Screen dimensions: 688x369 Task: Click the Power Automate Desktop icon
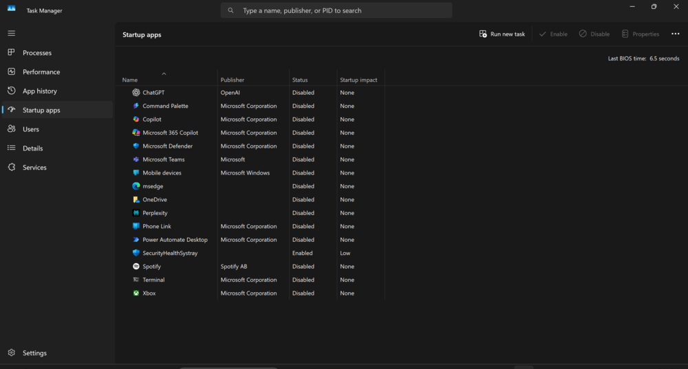136,240
